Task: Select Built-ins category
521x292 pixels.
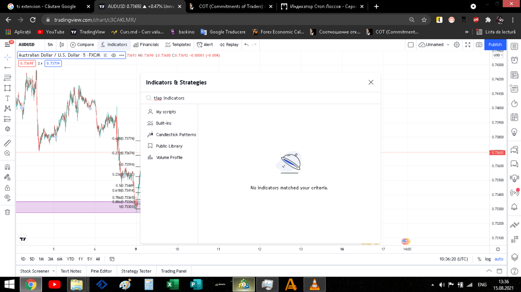Action: [169, 123]
